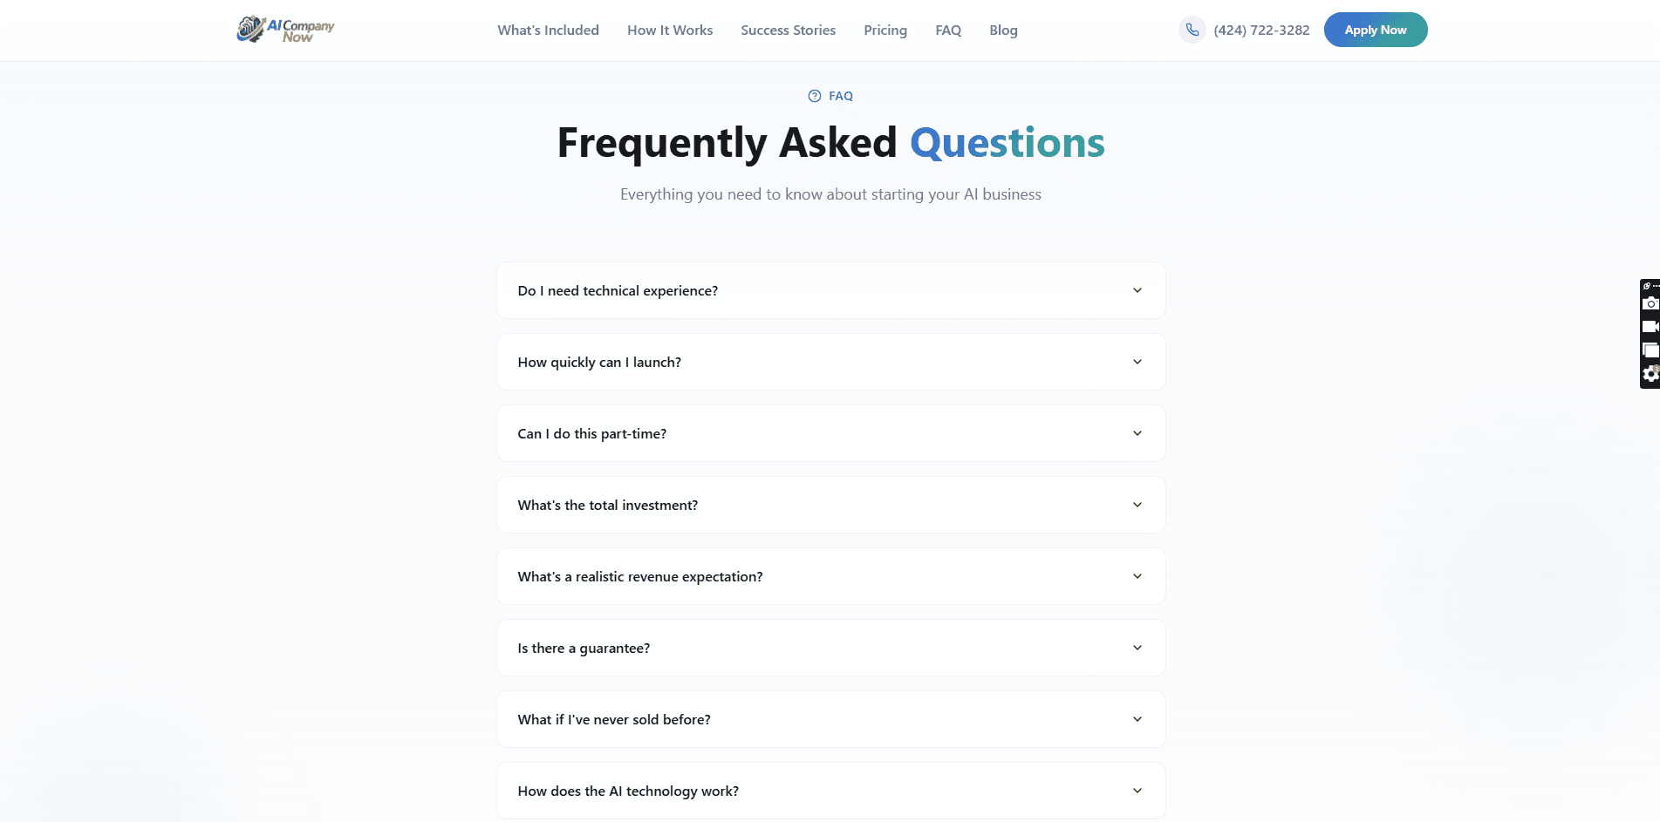Select the camera screenshot icon in sidebar
The width and height of the screenshot is (1660, 822).
[x=1649, y=302]
